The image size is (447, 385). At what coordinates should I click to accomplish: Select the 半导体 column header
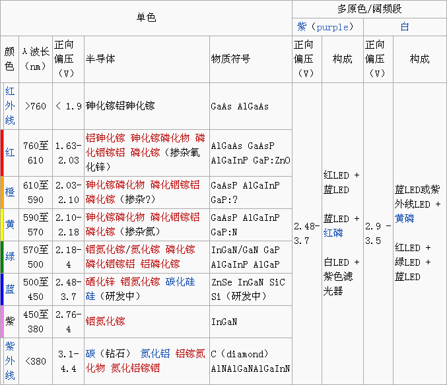point(147,59)
